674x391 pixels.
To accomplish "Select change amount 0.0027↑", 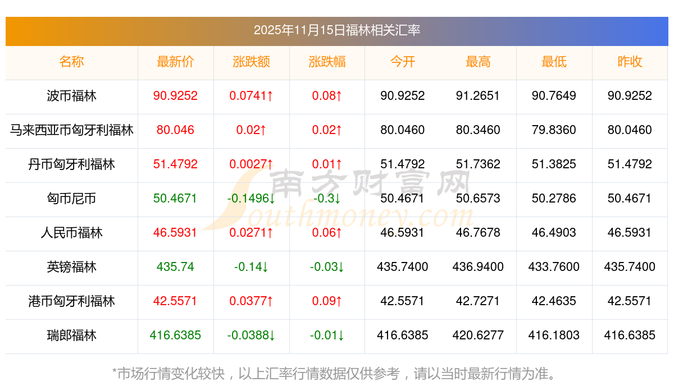I will pyautogui.click(x=251, y=164).
